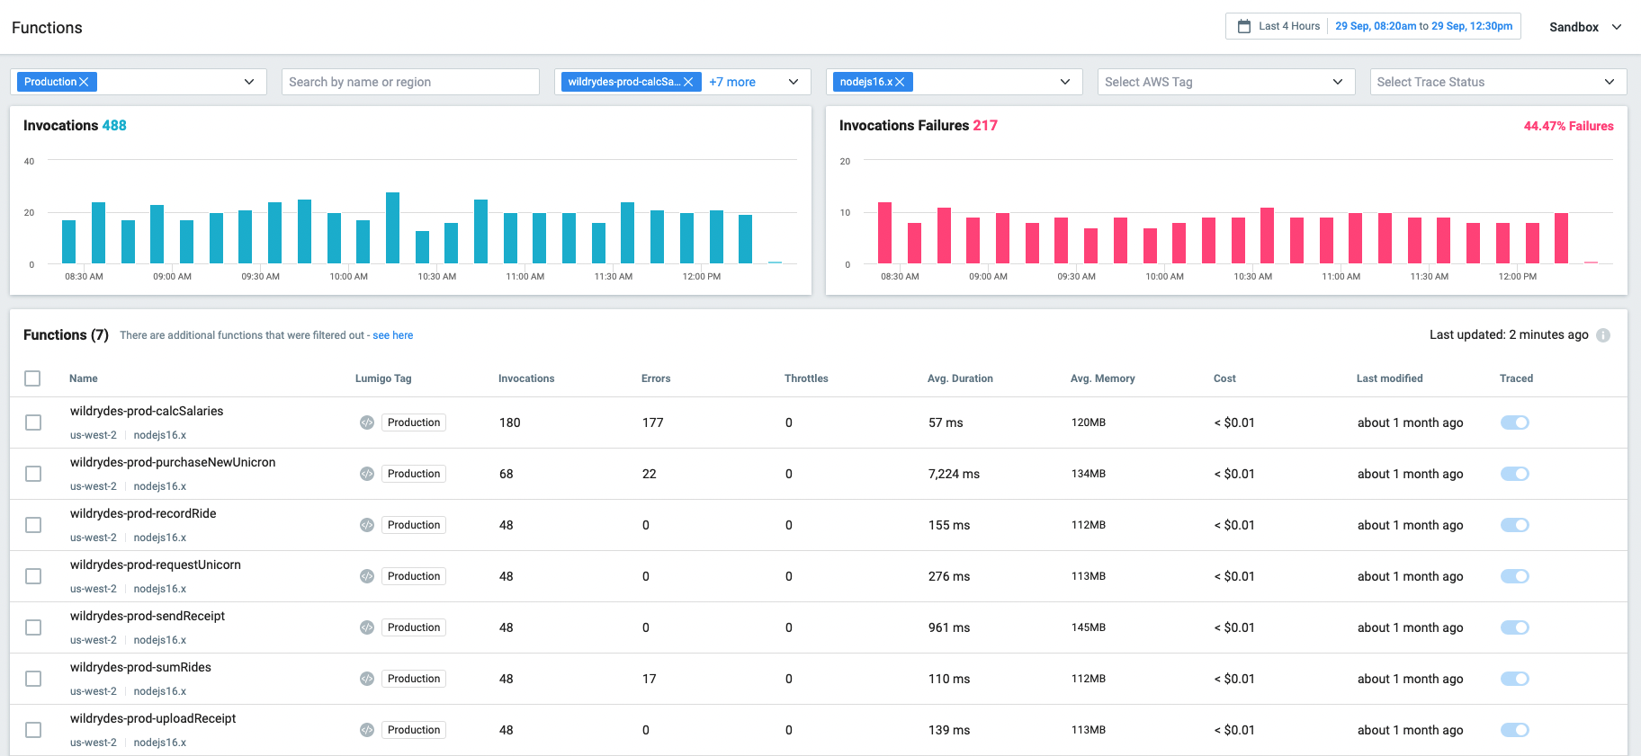Sort table by Throttles column
Image resolution: width=1641 pixels, height=756 pixels.
[x=806, y=378]
